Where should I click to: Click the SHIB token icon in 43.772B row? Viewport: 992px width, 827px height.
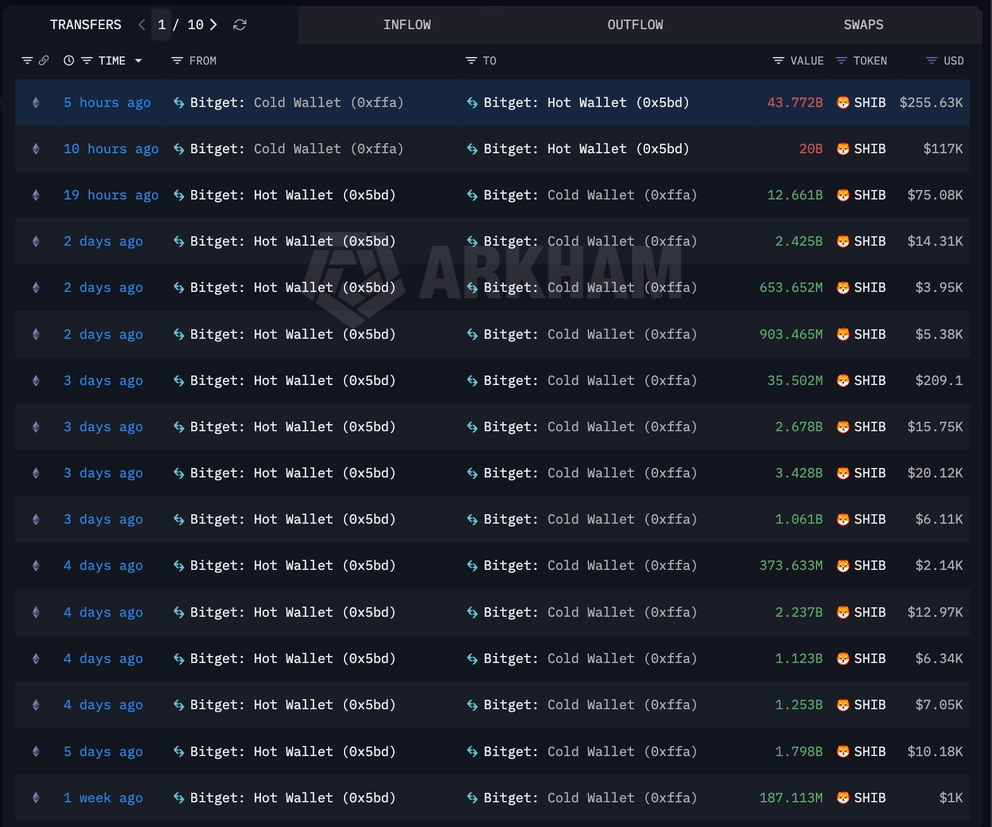coord(843,103)
